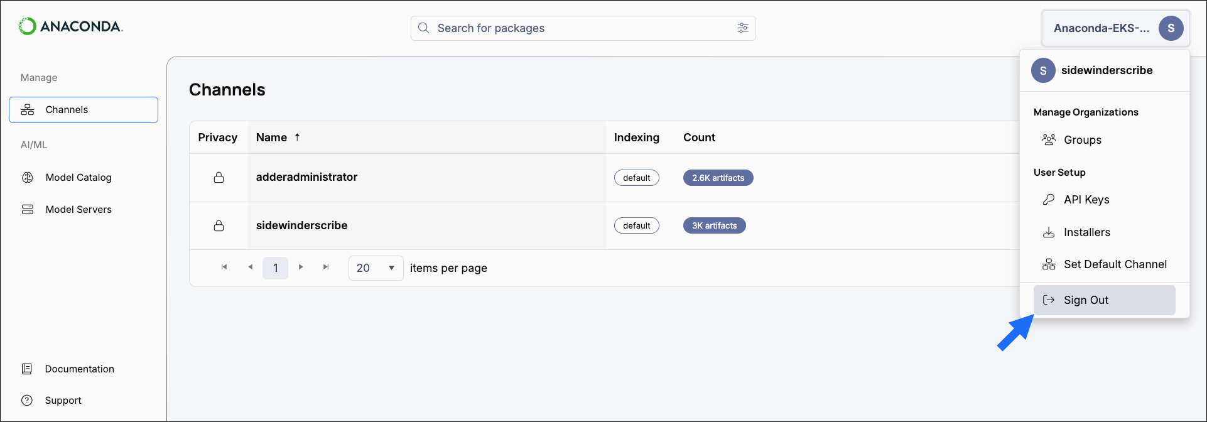Click default indexing badge for sidewinderscribe
The height and width of the screenshot is (422, 1207).
(637, 225)
